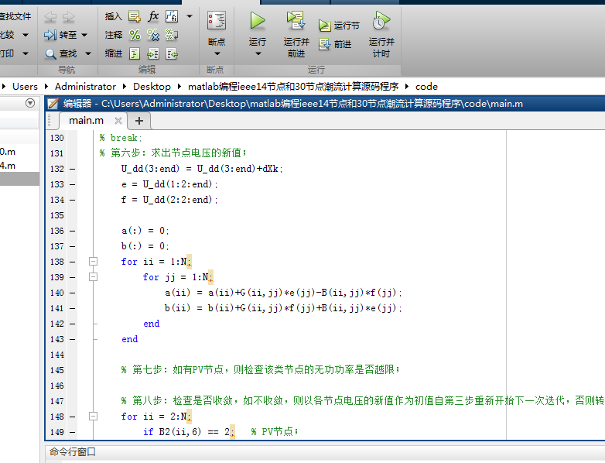Click Run and Advance (运行并前进) icon

(296, 20)
